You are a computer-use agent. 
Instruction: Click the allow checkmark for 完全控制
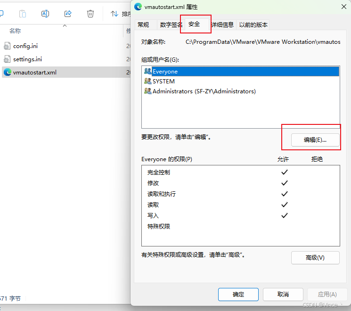coord(284,172)
